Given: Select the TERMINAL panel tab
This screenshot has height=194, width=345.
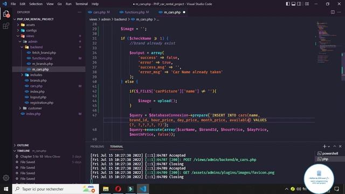Looking at the screenshot, I should pyautogui.click(x=116, y=147).
